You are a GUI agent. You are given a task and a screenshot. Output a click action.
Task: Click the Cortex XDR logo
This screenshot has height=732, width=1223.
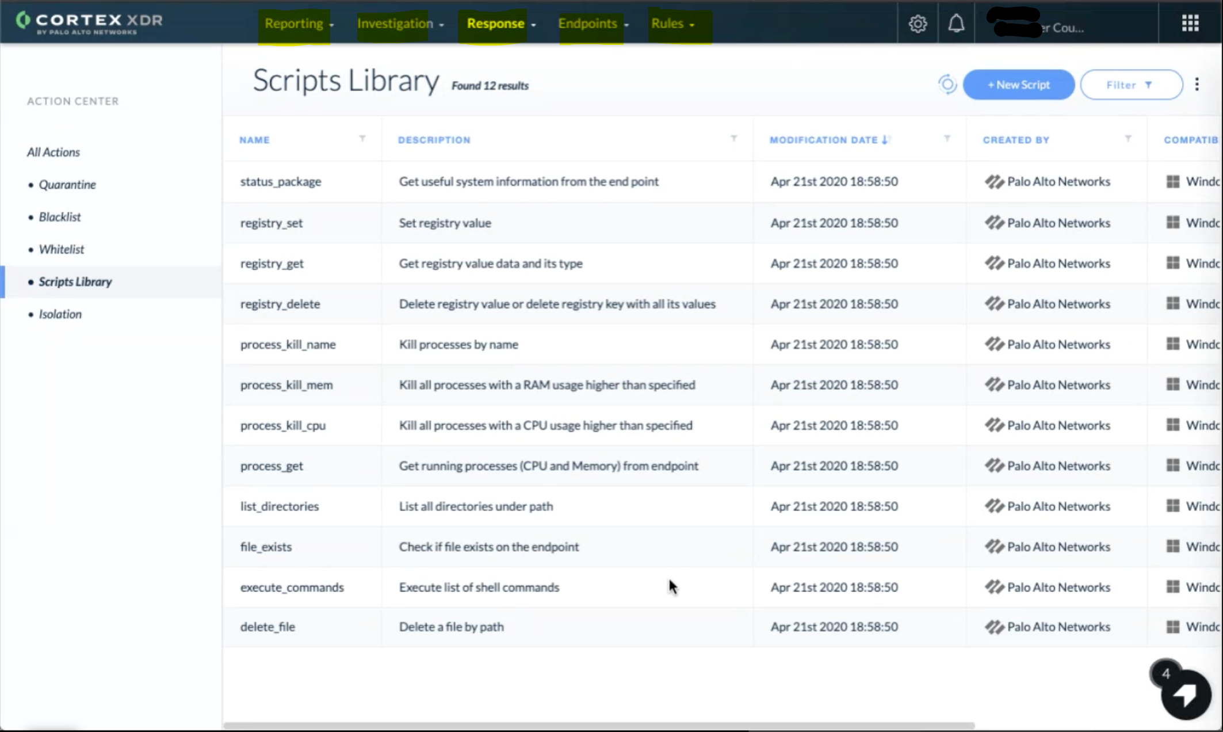tap(89, 22)
